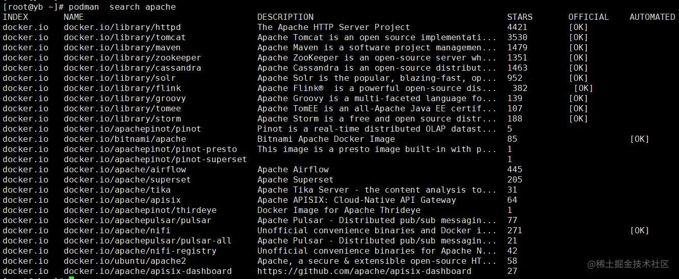This screenshot has width=679, height=279.
Task: Click the star count 4421
Action: (517, 27)
